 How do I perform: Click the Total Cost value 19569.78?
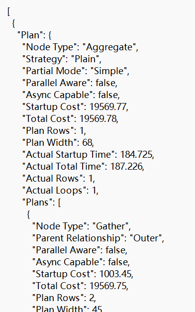point(98,119)
